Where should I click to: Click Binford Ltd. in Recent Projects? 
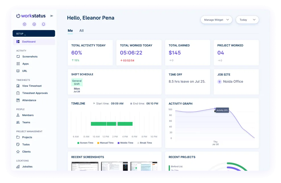(x=177, y=166)
